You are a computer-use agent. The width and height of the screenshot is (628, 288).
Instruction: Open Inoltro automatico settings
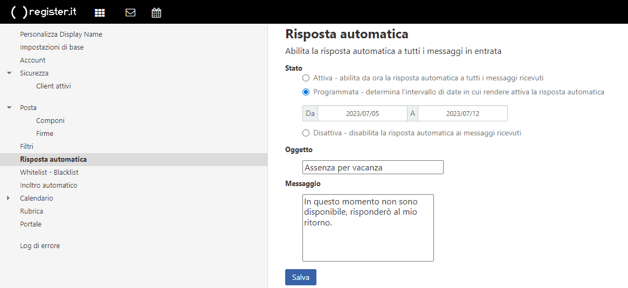click(49, 185)
